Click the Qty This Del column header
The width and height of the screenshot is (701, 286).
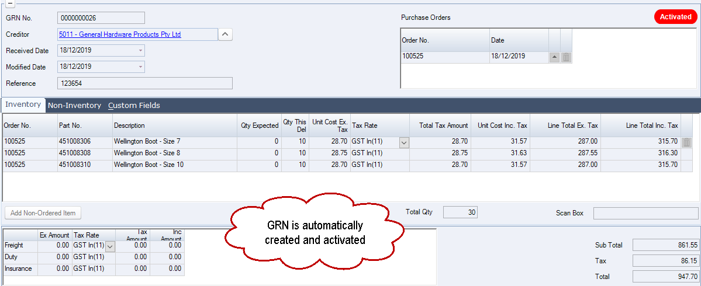click(x=295, y=125)
